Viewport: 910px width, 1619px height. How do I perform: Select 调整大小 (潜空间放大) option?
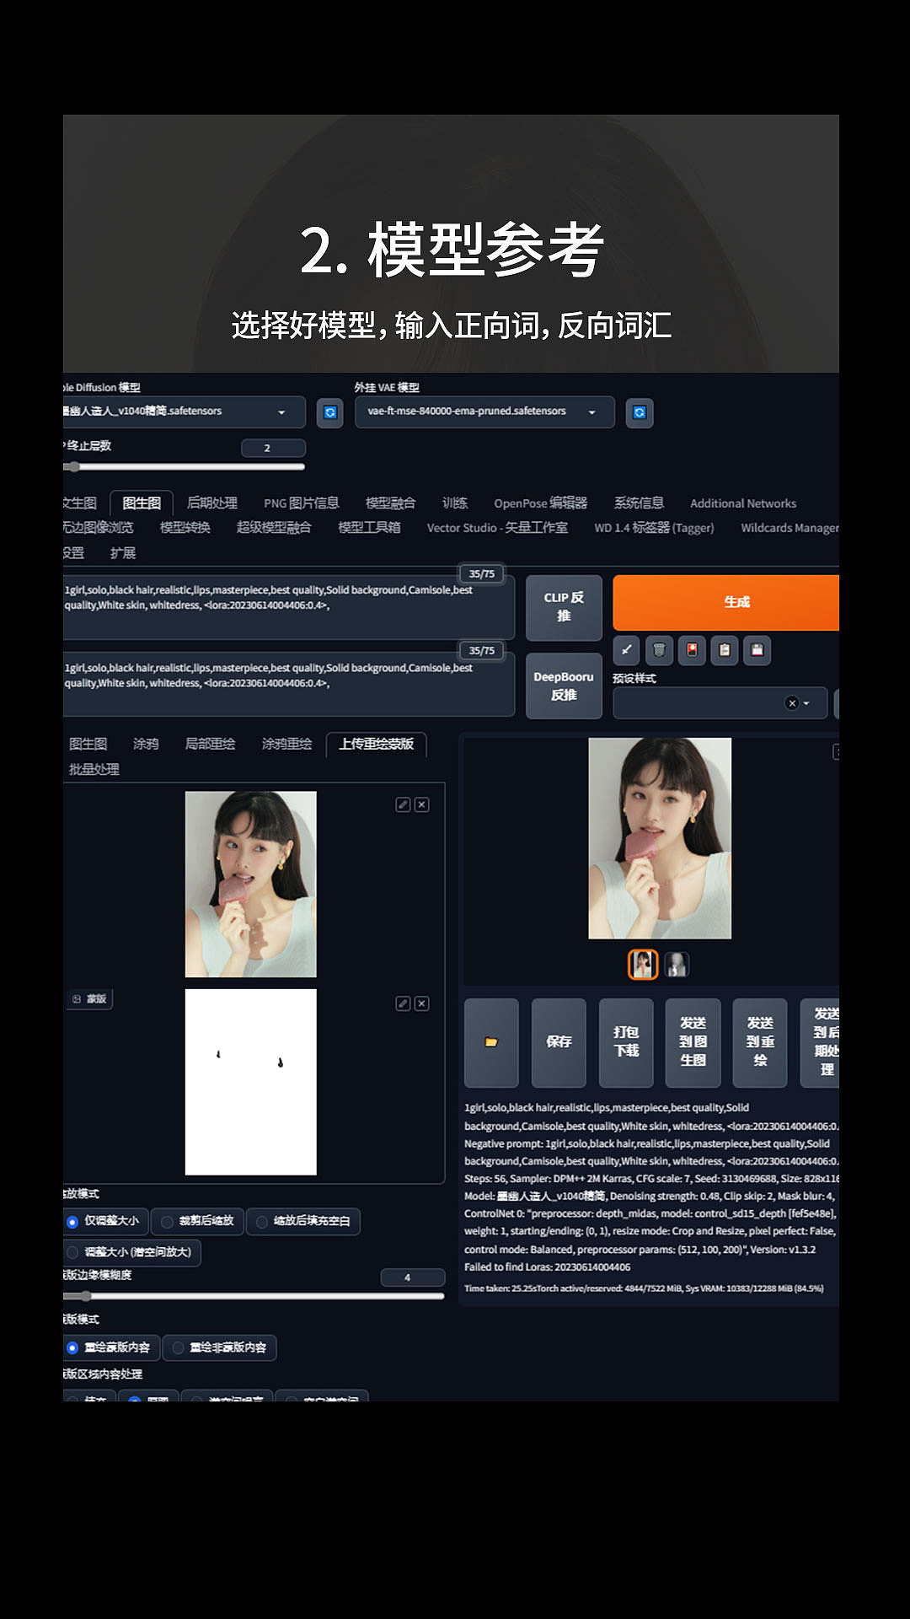pos(131,1252)
